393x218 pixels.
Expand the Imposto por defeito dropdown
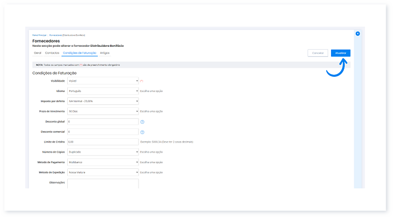103,101
